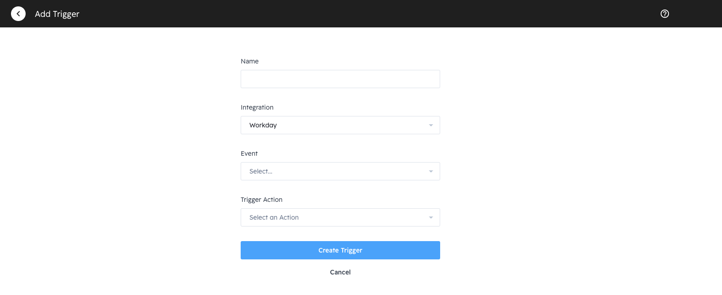This screenshot has height=295, width=722.
Task: Click the Name field label
Action: [249, 61]
